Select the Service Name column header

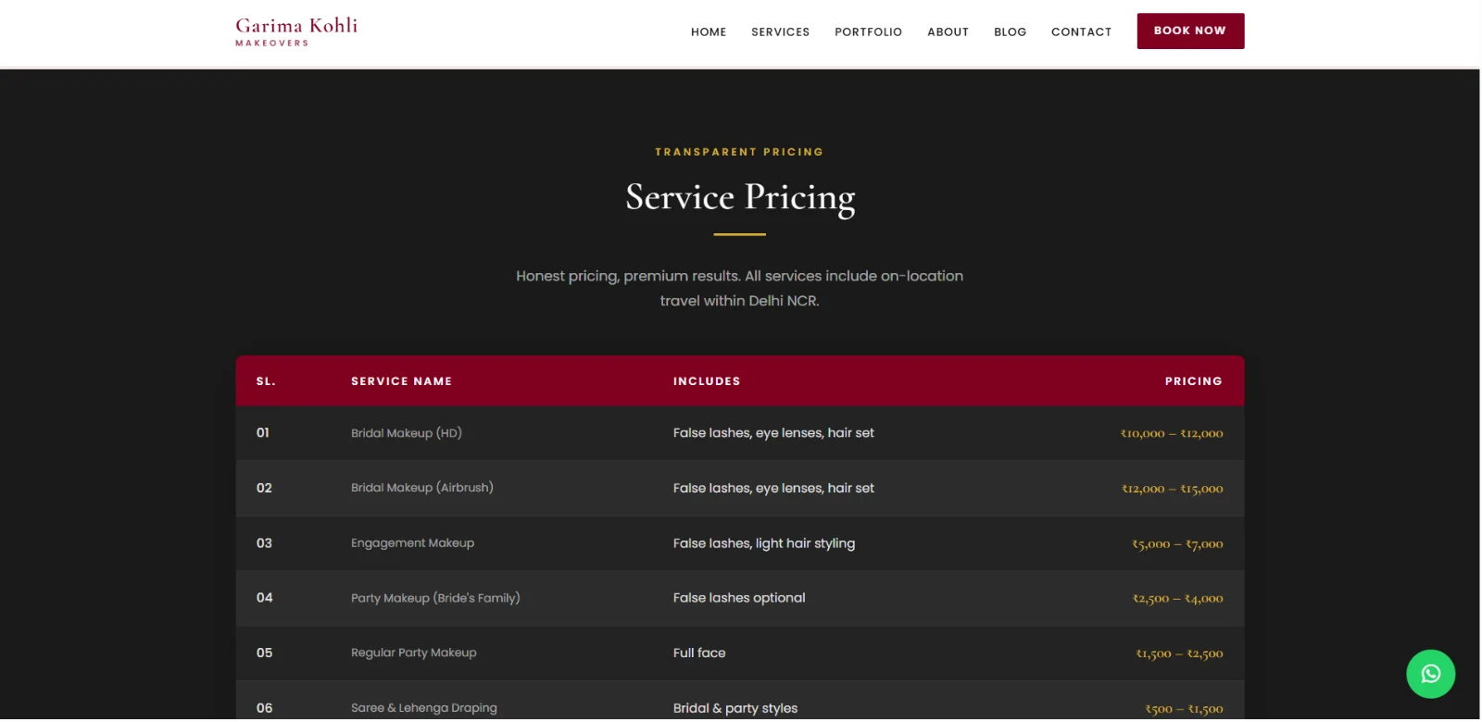tap(401, 381)
